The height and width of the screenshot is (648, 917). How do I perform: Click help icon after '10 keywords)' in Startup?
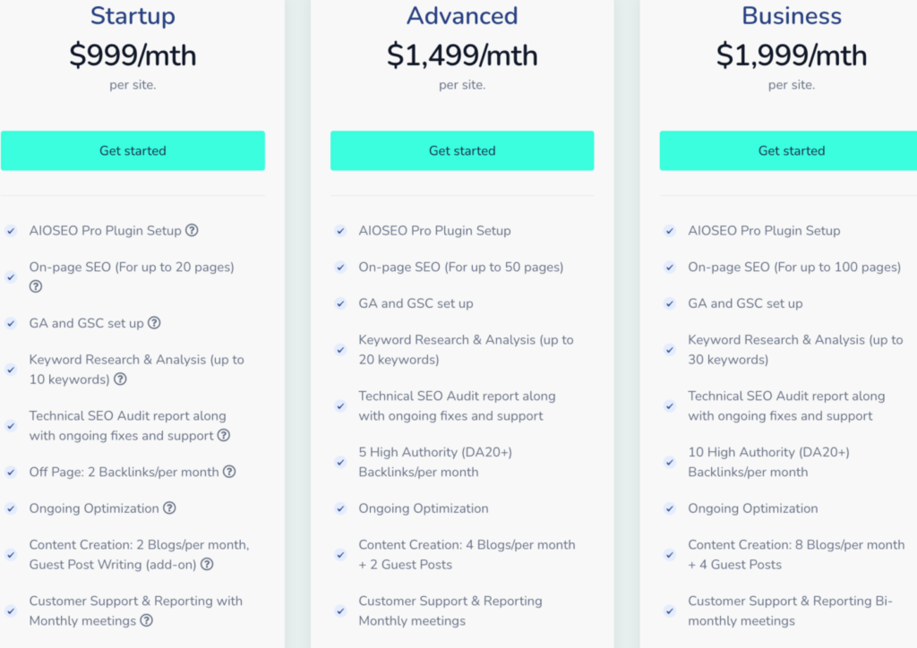120,379
